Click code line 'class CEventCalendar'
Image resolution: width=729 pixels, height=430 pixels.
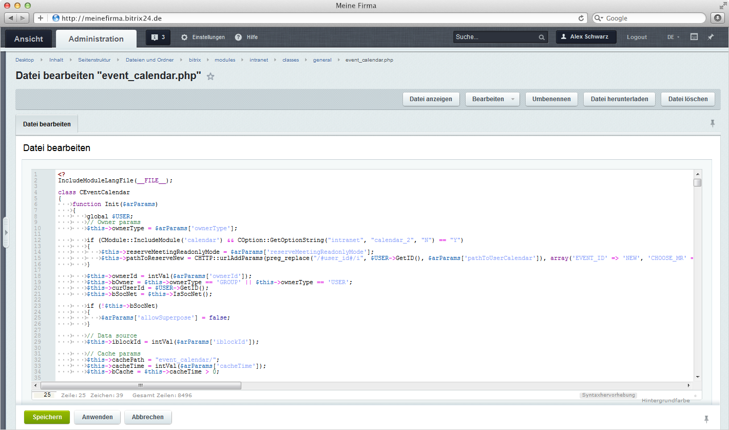[94, 193]
